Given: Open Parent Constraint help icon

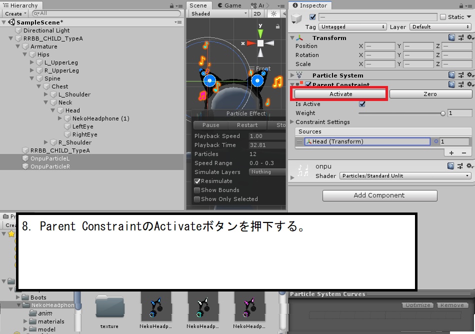Looking at the screenshot, I should click(x=451, y=84).
